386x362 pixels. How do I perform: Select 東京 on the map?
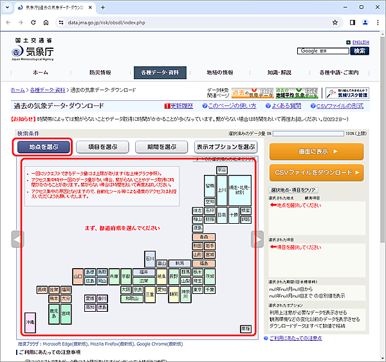coord(198,290)
